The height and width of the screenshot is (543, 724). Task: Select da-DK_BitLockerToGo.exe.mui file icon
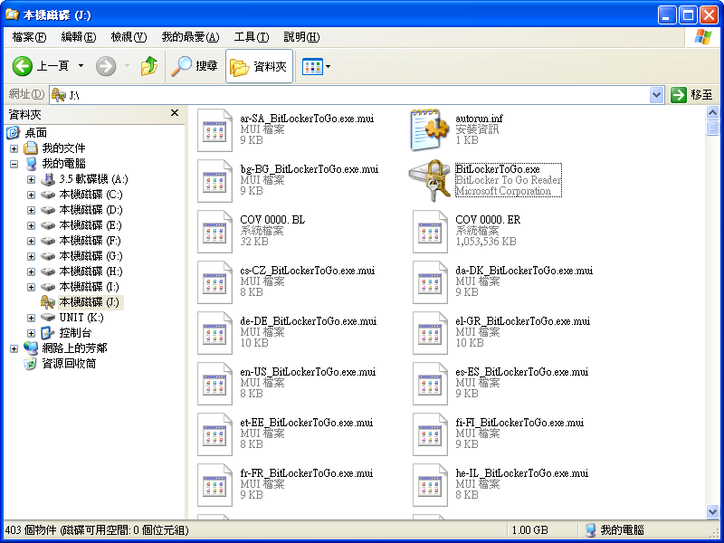[430, 282]
